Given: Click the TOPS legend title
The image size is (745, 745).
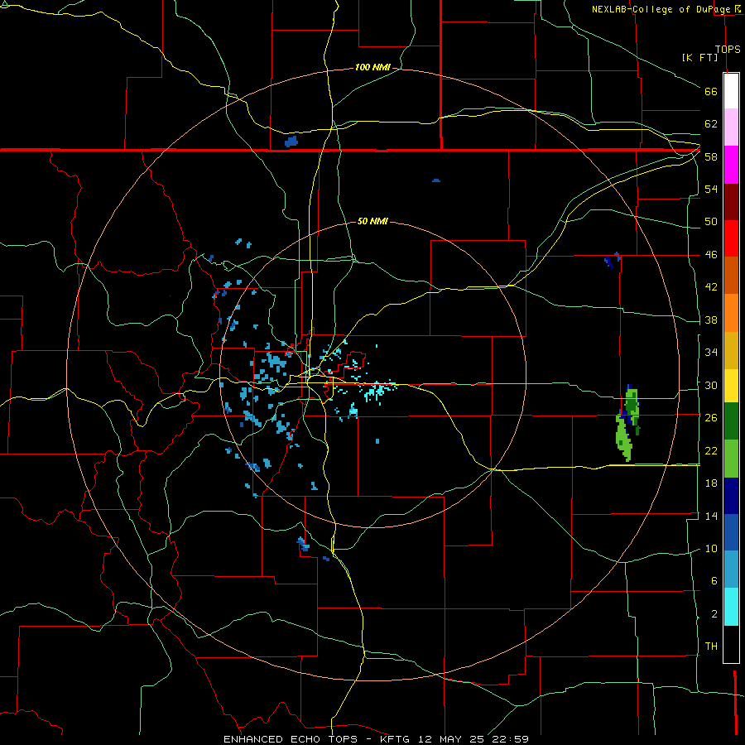Looking at the screenshot, I should click(728, 49).
